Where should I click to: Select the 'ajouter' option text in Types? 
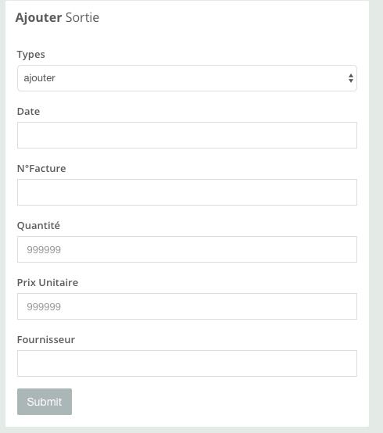(x=40, y=78)
